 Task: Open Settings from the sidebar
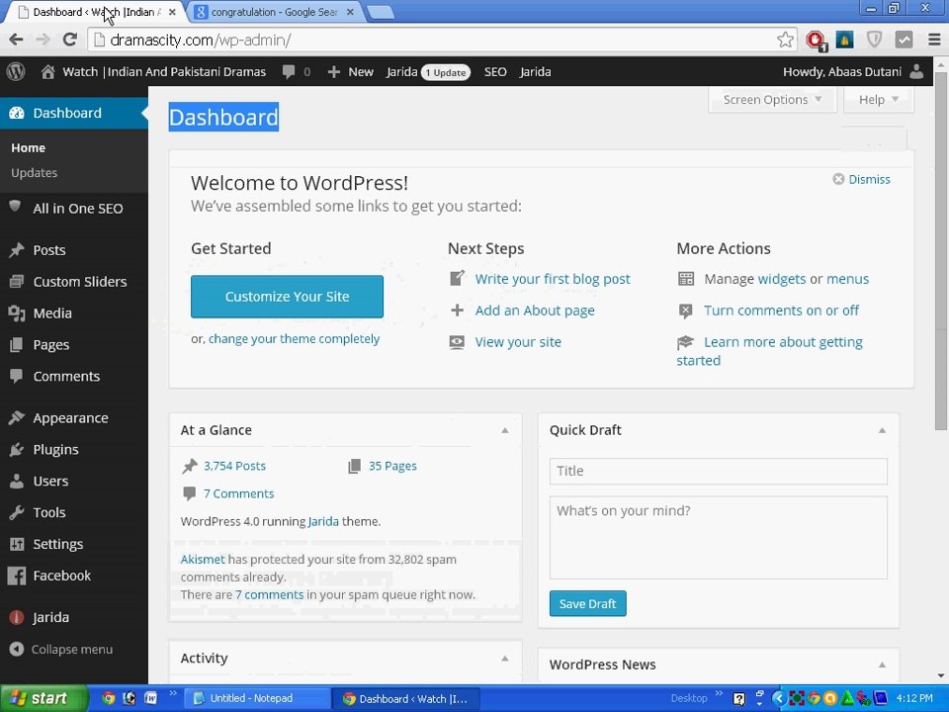click(74, 544)
